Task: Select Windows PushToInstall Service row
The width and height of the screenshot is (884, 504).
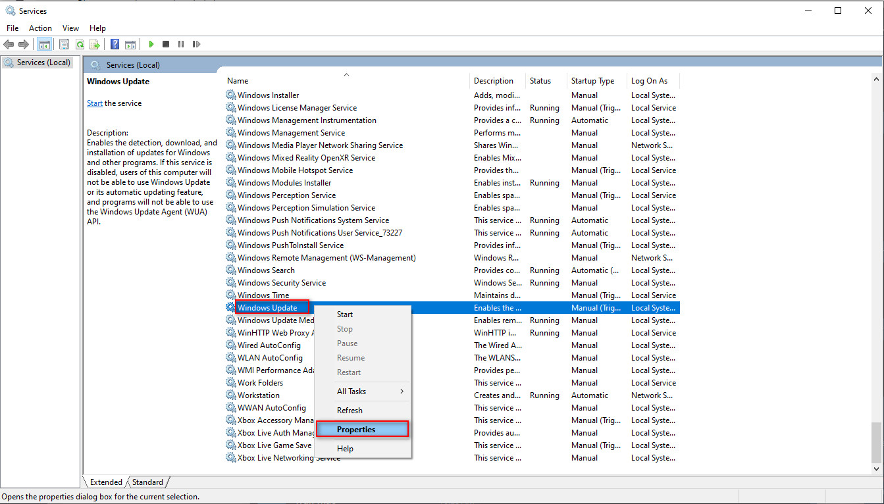Action: click(x=452, y=245)
